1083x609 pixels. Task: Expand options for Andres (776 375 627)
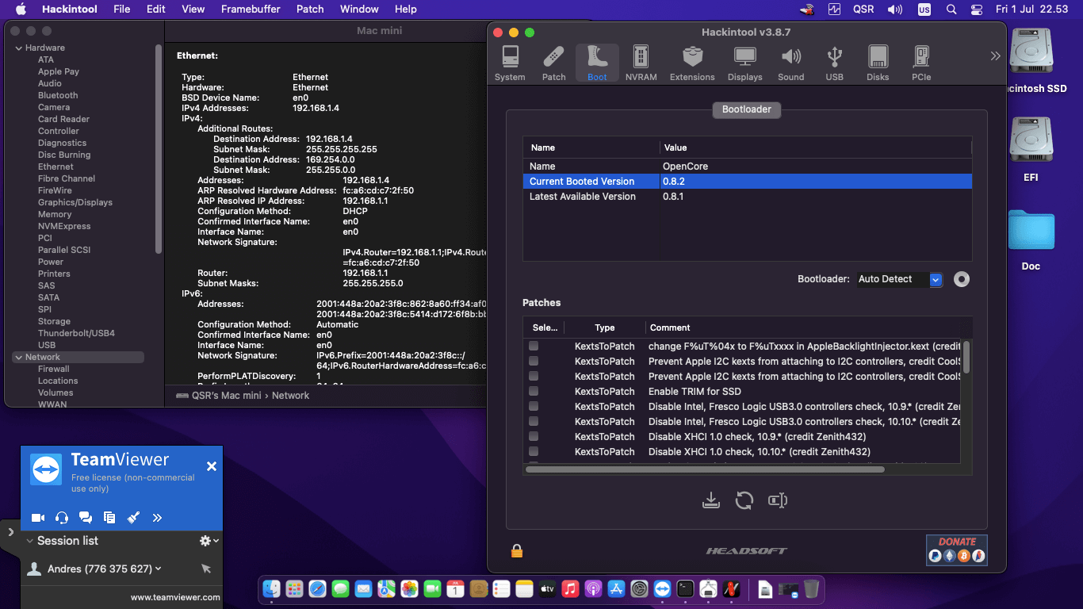pos(159,569)
